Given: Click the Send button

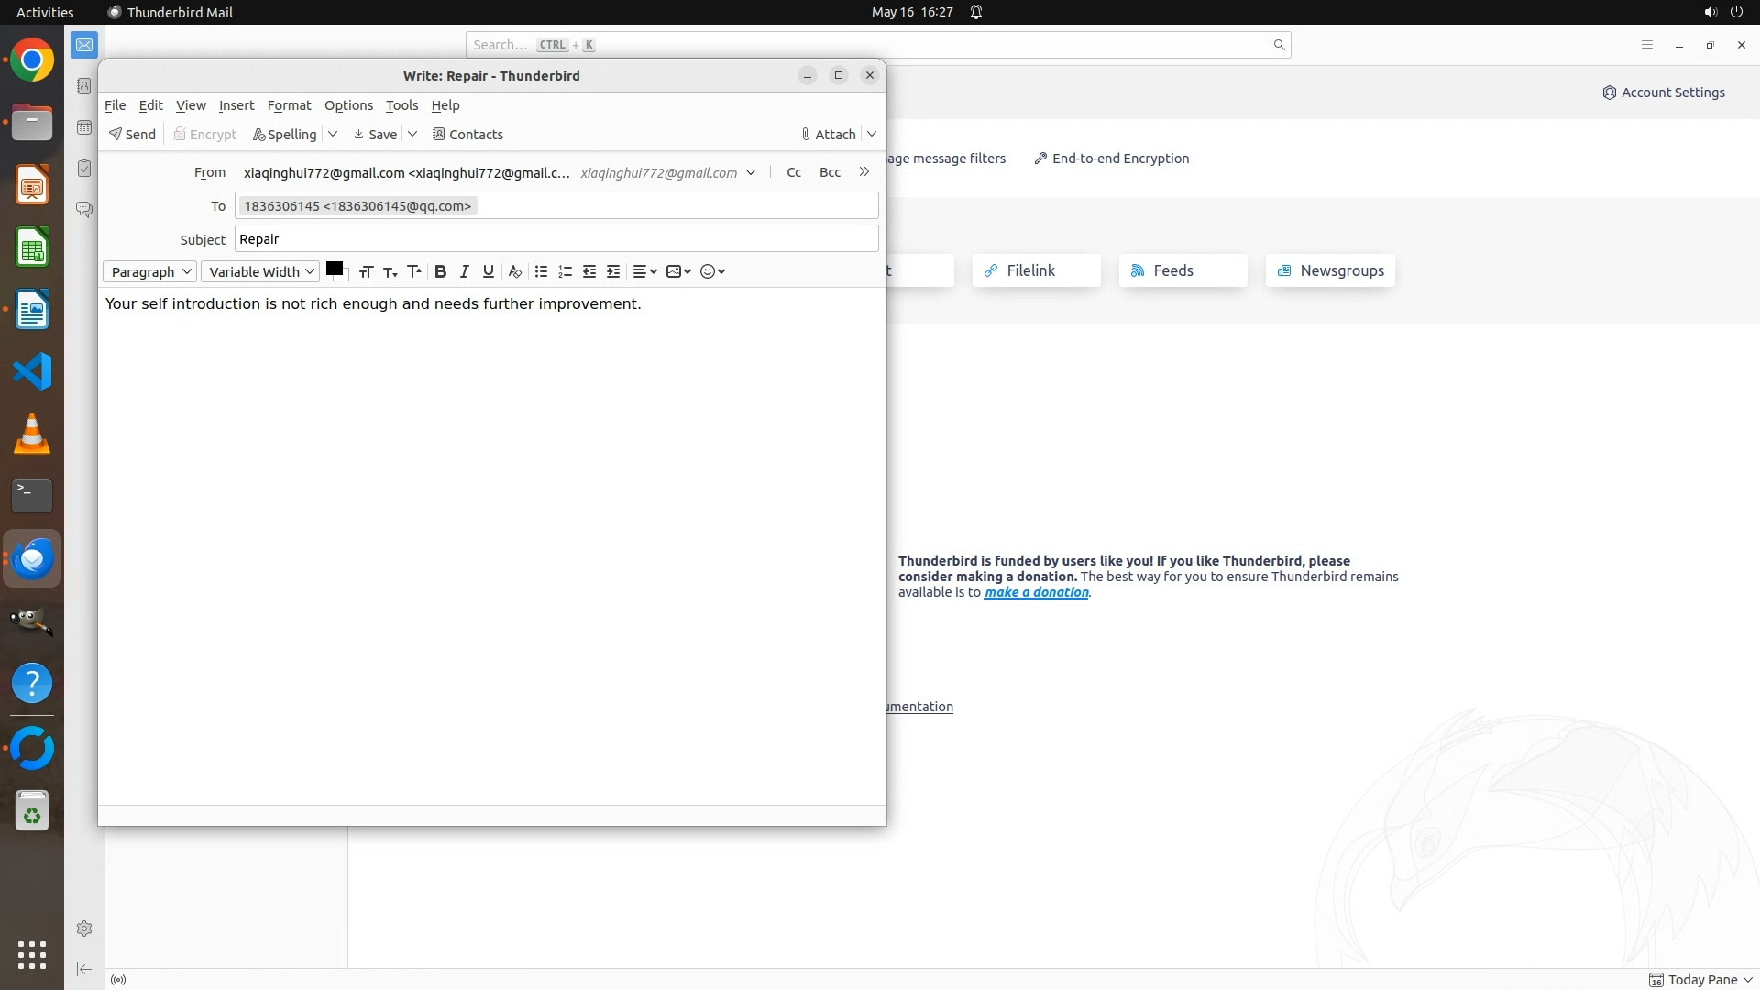Looking at the screenshot, I should tap(132, 135).
